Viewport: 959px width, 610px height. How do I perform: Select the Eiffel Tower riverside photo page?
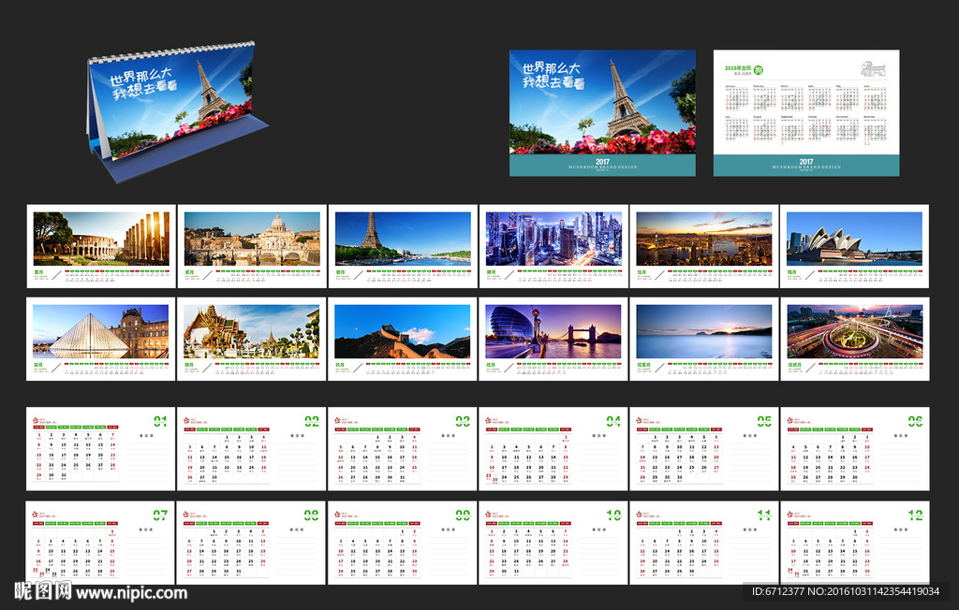(x=403, y=246)
